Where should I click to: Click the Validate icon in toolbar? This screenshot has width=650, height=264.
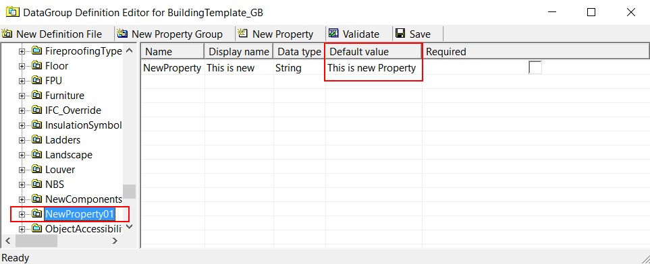click(x=333, y=34)
